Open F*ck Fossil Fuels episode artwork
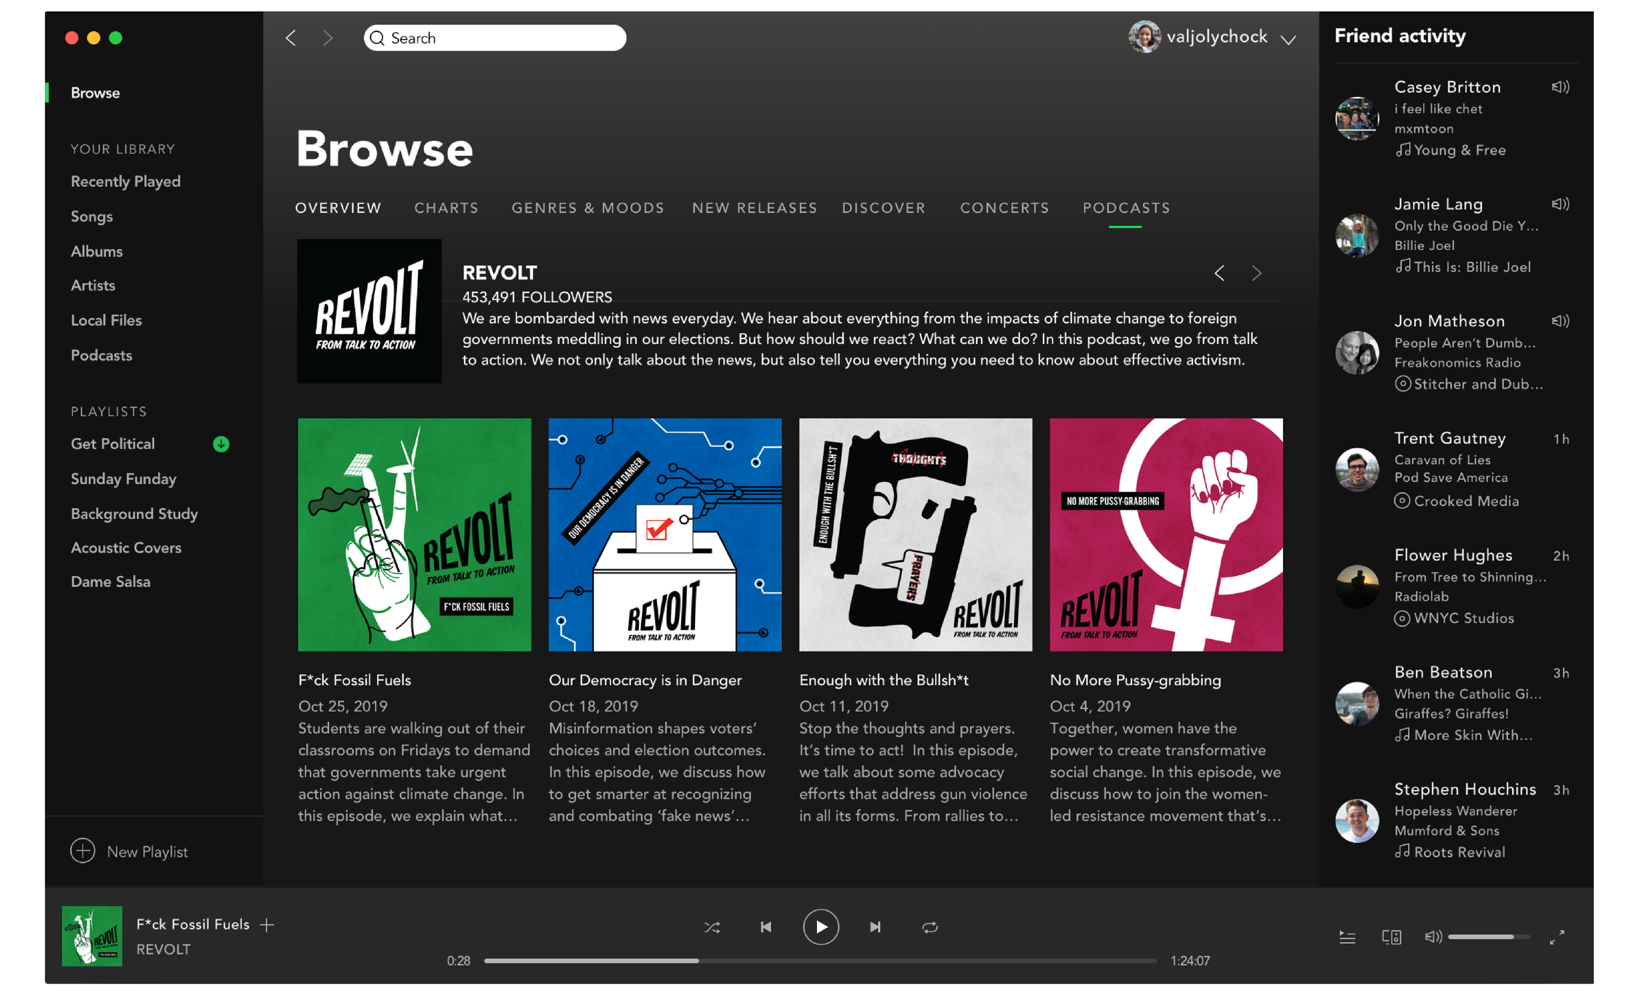The width and height of the screenshot is (1646, 991). pos(415,535)
